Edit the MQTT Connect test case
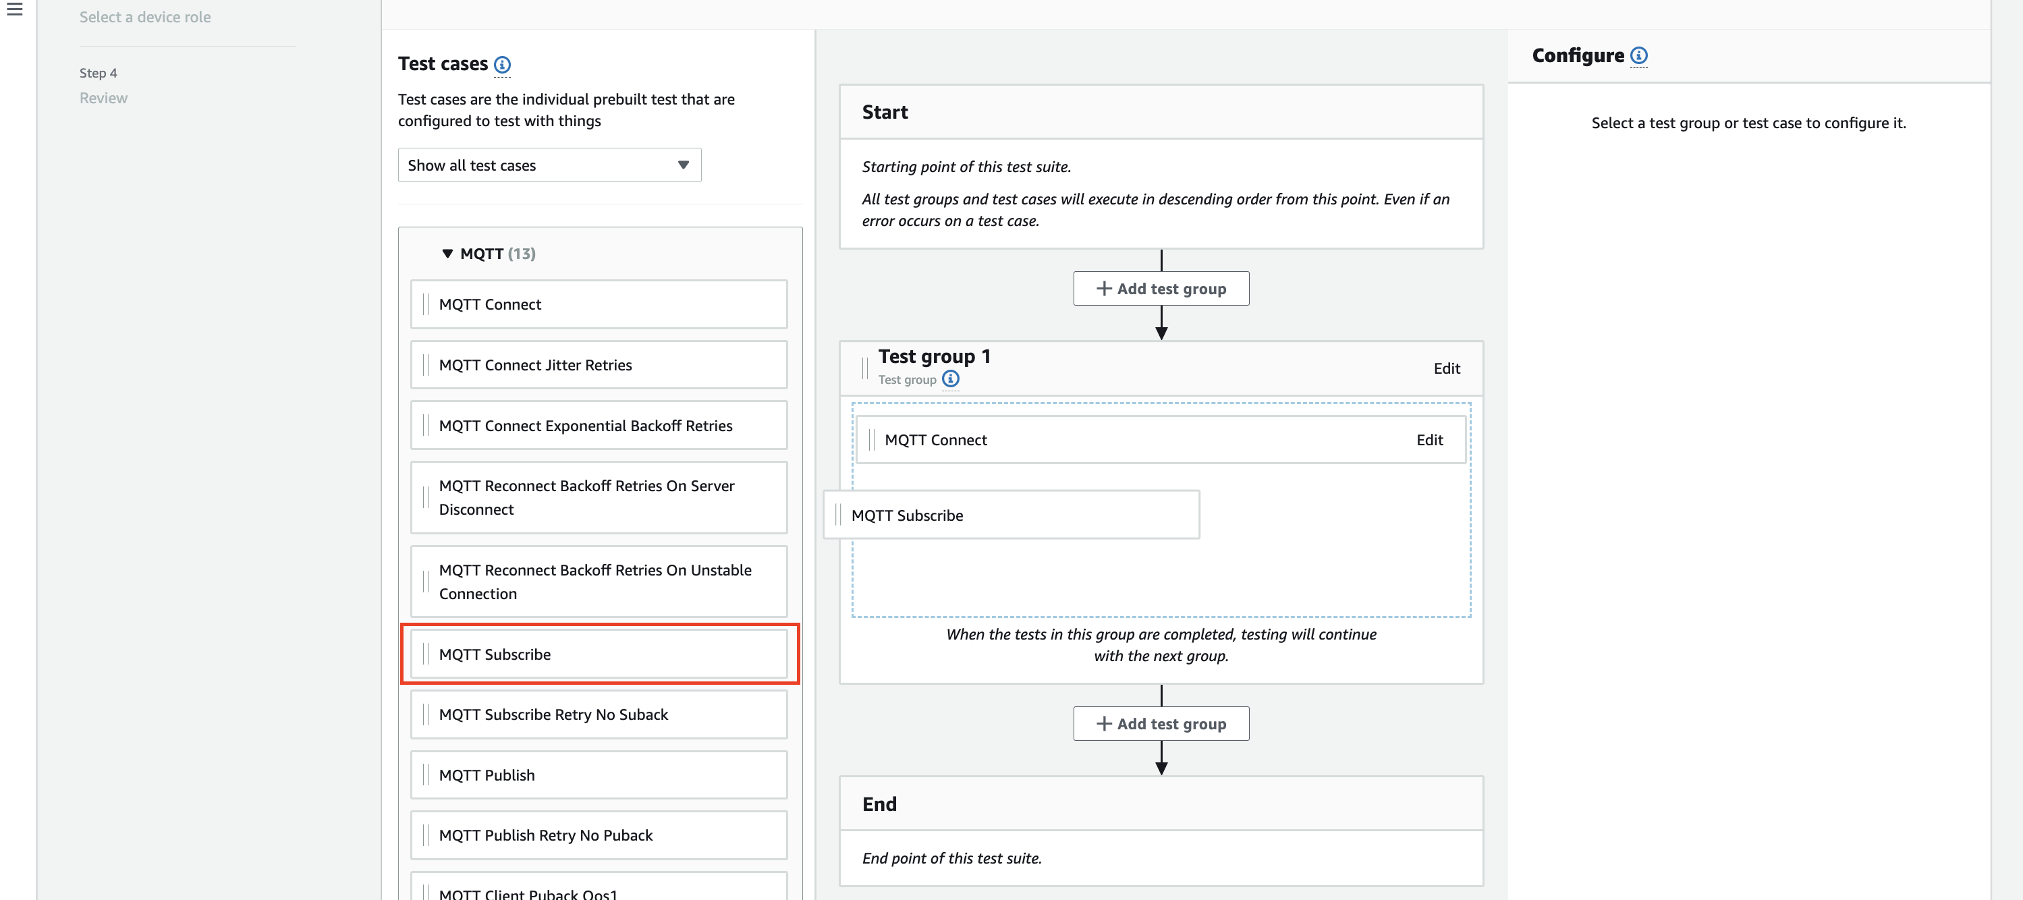 (1429, 440)
